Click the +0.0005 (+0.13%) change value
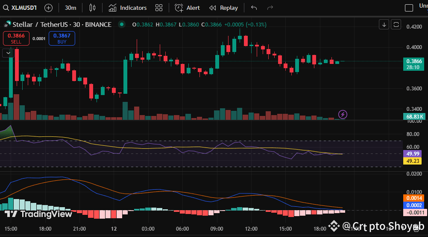The width and height of the screenshot is (428, 237). (x=245, y=25)
